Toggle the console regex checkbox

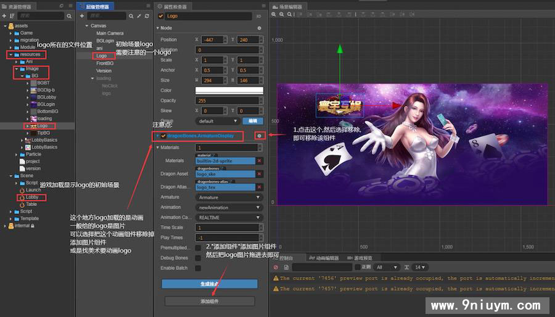coord(358,267)
